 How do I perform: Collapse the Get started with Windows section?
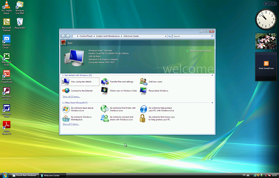coord(212,75)
